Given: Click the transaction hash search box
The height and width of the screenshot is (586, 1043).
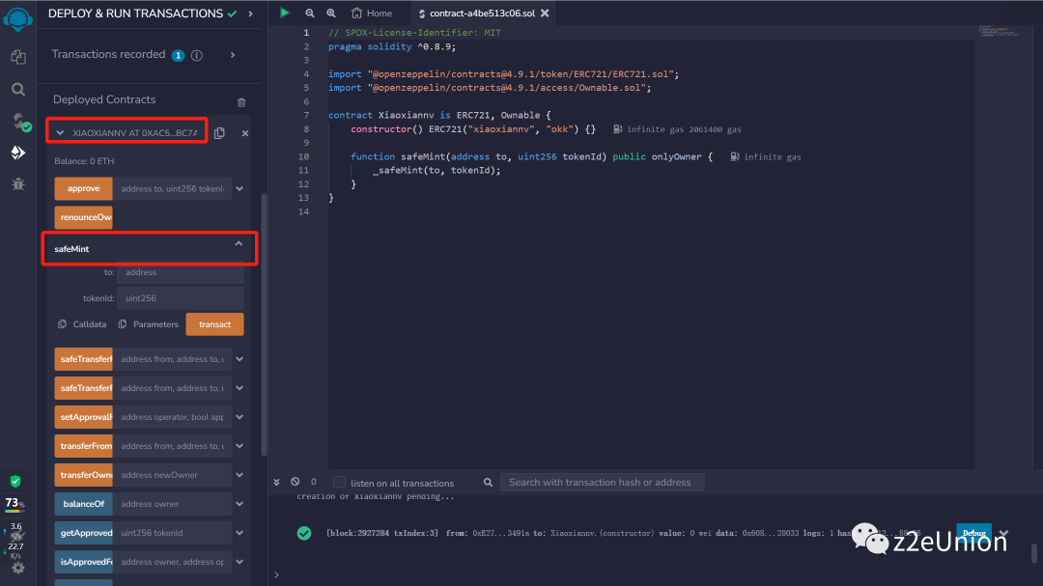Looking at the screenshot, I should (x=601, y=482).
